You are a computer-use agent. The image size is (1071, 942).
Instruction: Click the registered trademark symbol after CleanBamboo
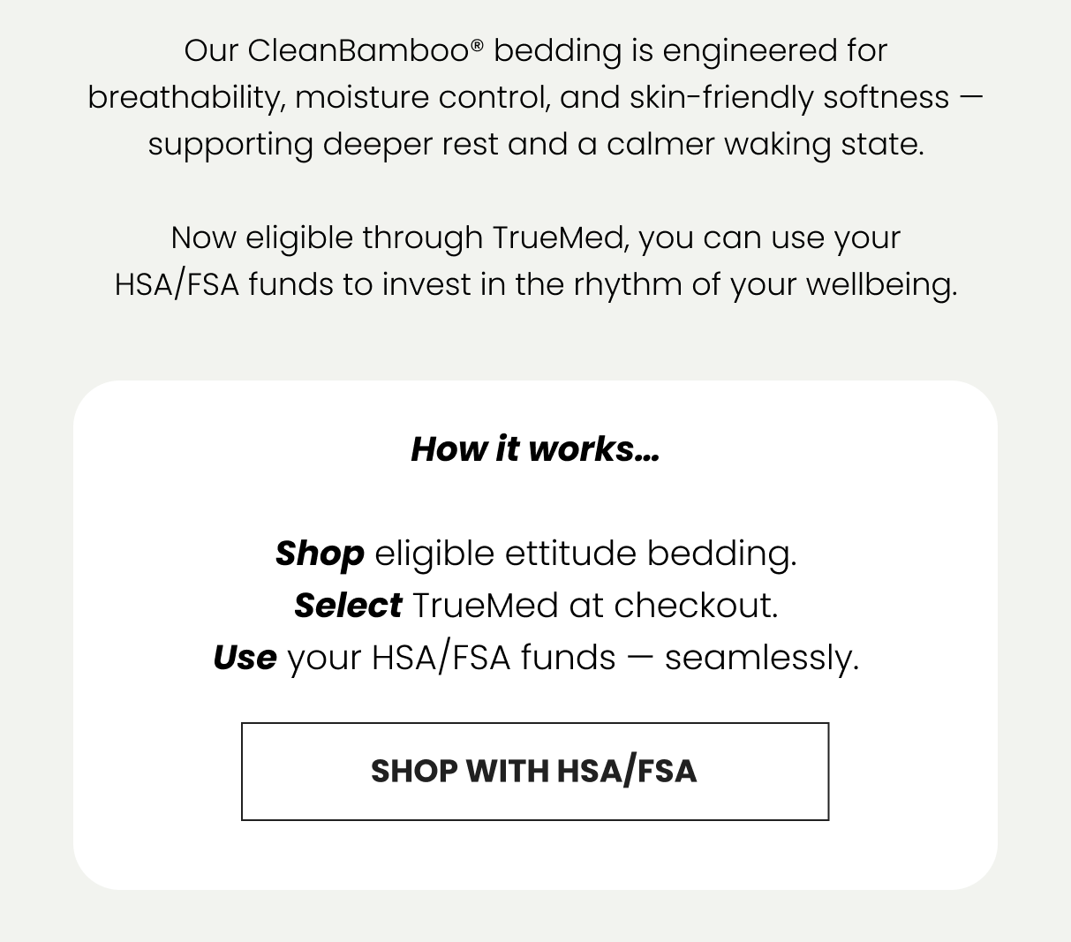pos(478,44)
